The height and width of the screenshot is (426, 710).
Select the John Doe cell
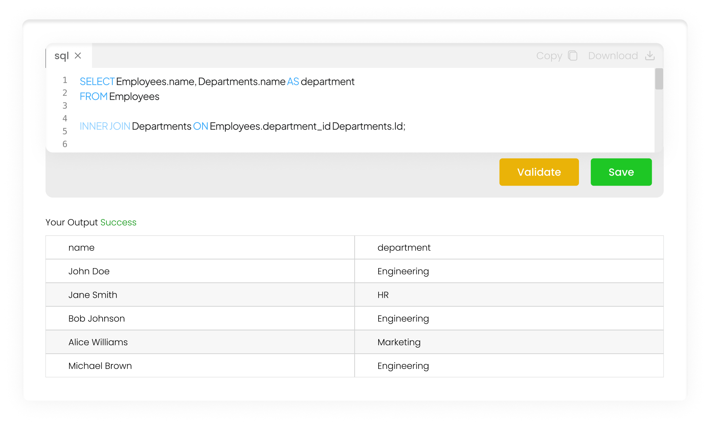pyautogui.click(x=200, y=271)
